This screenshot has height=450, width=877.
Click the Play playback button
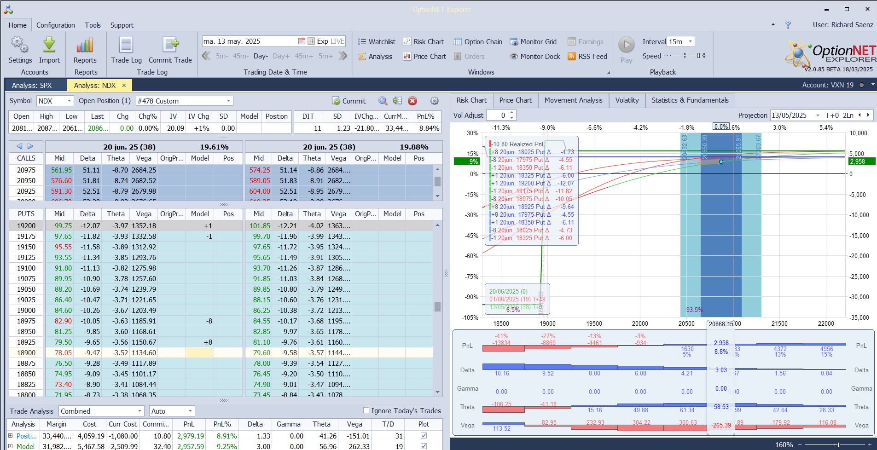(x=626, y=45)
